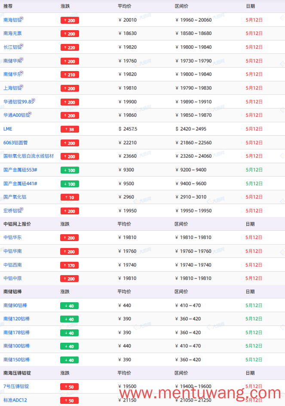Open the 7号压铸铝锭 link
The image size is (285, 406).
click(x=16, y=386)
